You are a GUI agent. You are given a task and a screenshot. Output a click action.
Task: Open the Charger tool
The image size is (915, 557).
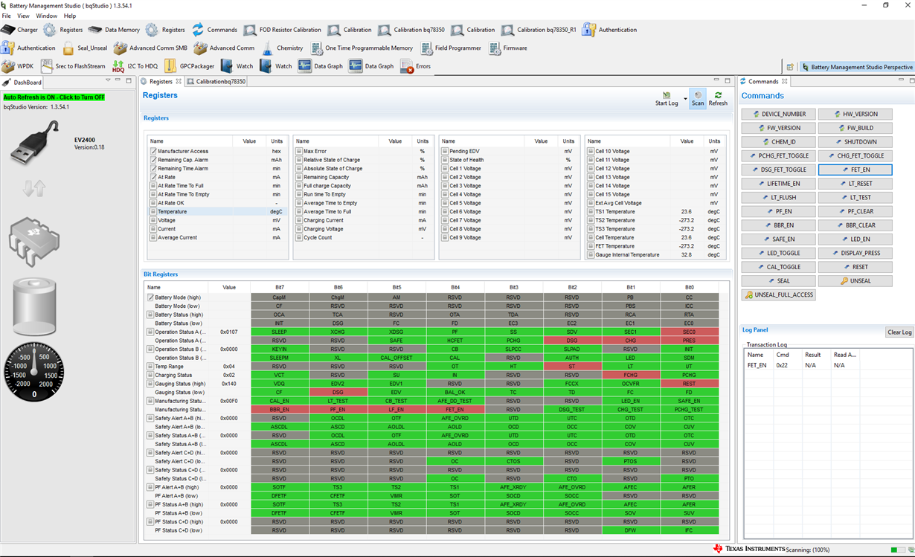(20, 30)
